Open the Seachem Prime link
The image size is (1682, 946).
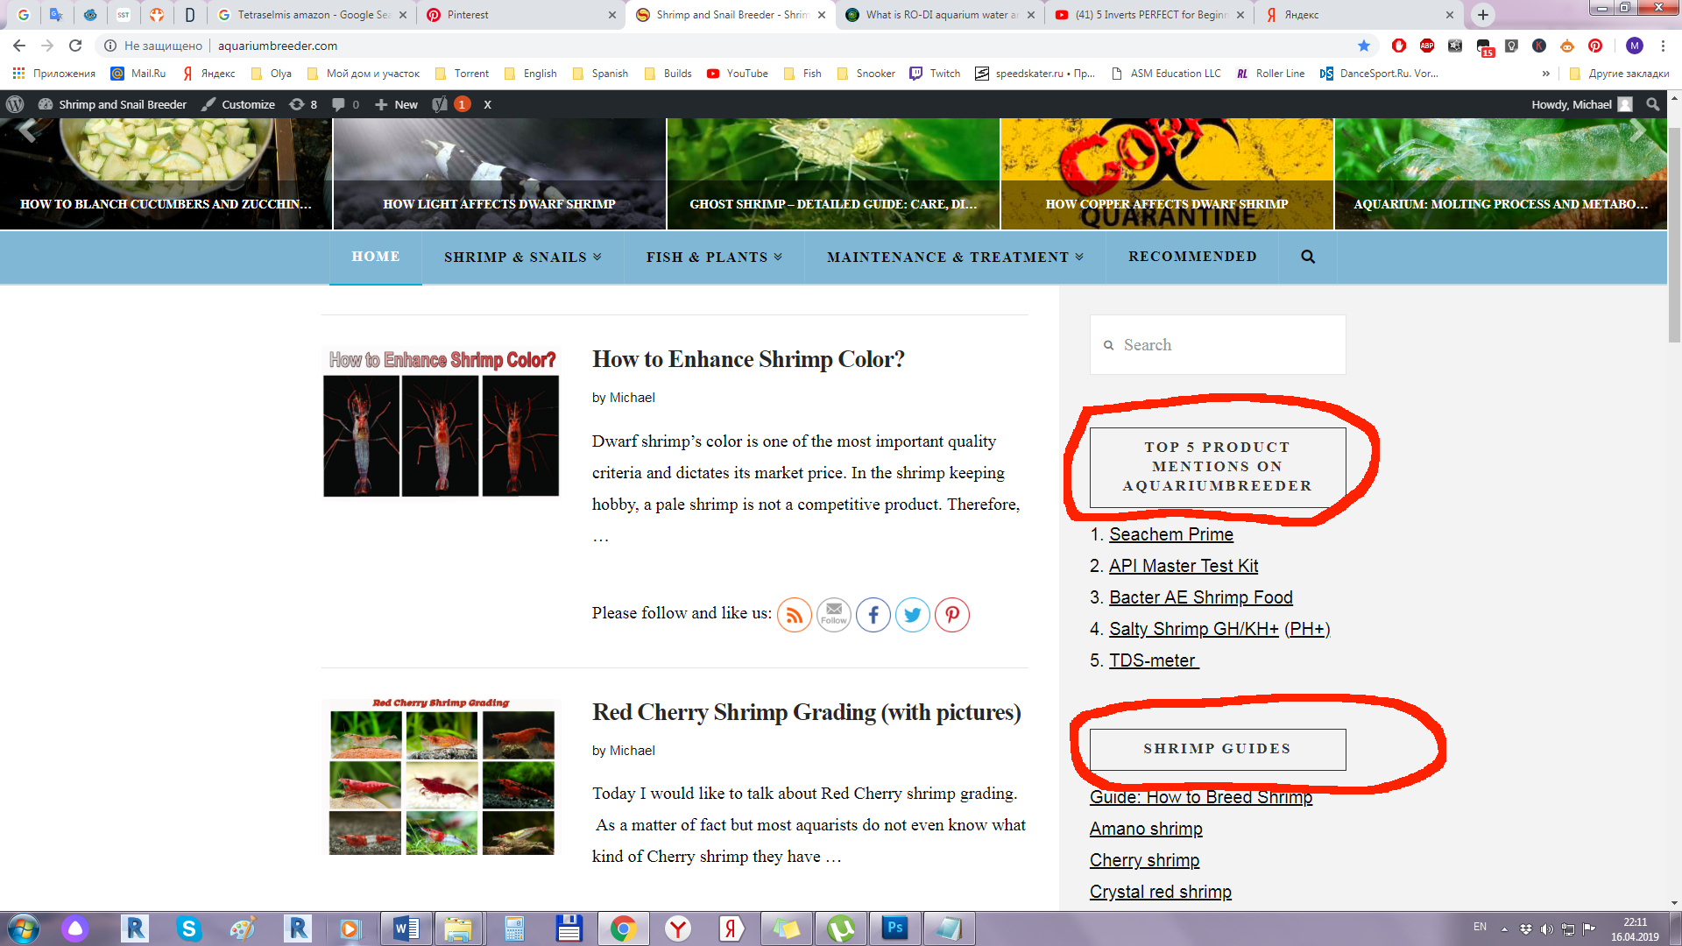tap(1171, 534)
